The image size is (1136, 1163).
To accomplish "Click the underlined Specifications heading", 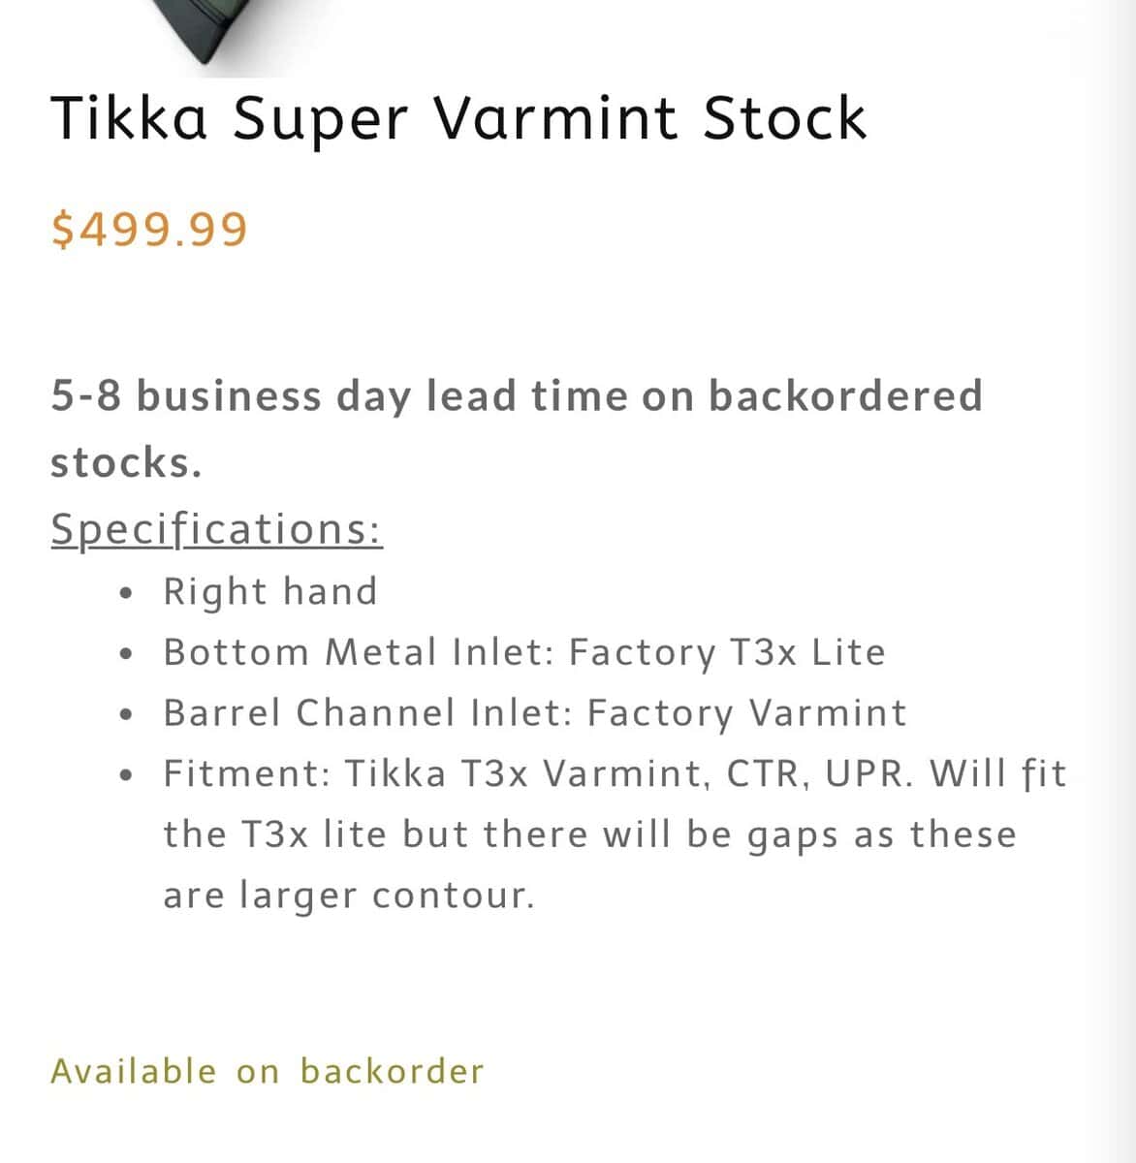I will 216,529.
